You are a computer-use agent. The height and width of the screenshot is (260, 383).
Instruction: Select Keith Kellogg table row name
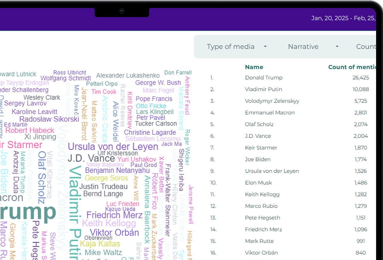tap(262, 194)
